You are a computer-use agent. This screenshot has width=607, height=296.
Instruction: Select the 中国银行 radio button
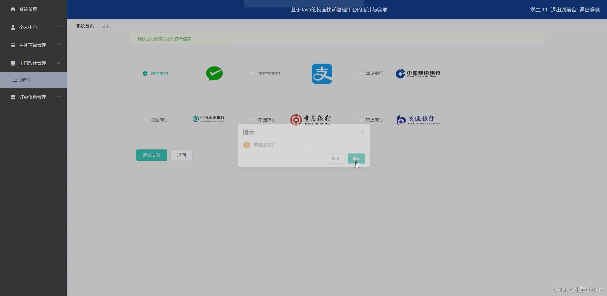pos(253,120)
